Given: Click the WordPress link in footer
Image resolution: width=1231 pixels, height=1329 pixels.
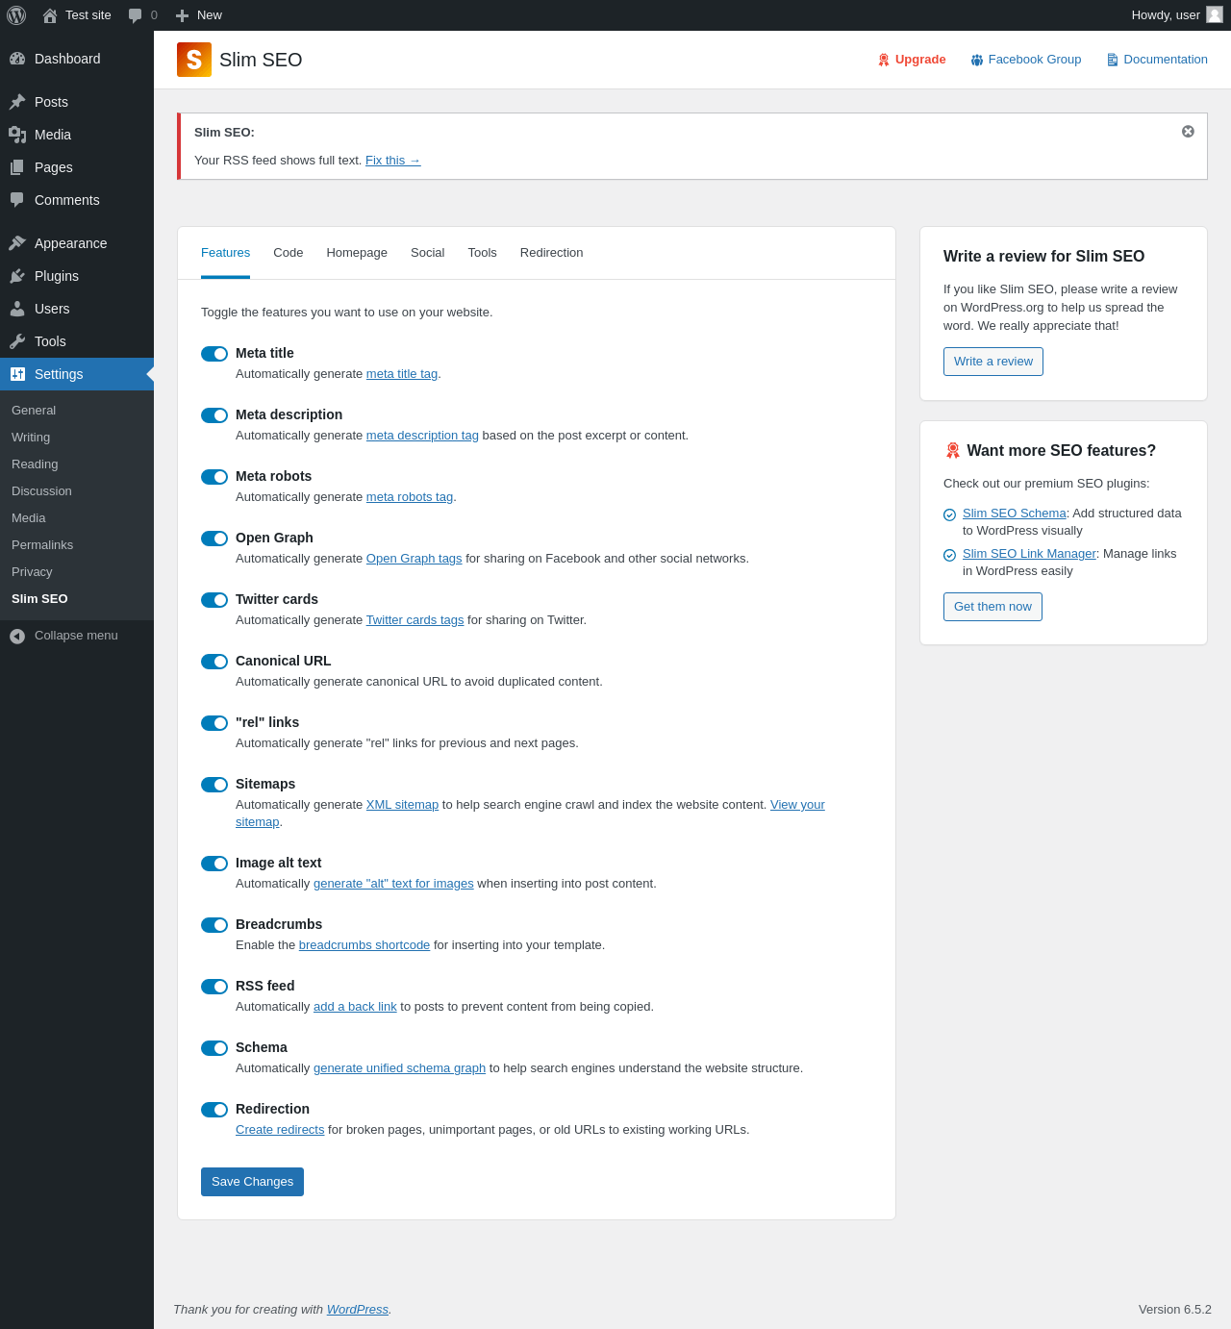Looking at the screenshot, I should pos(358,1310).
